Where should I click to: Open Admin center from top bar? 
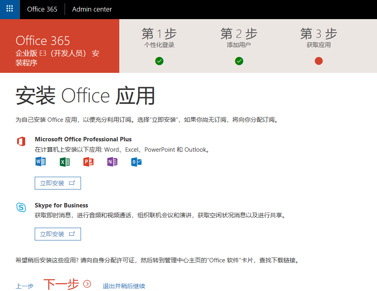click(x=92, y=10)
